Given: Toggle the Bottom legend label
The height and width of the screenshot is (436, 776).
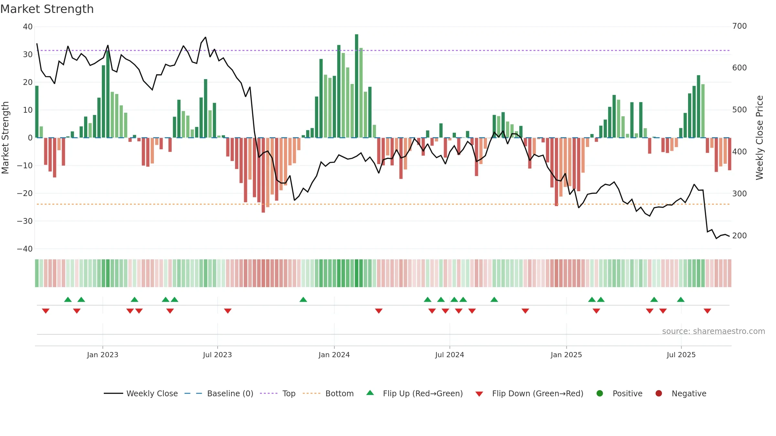Looking at the screenshot, I should (339, 393).
